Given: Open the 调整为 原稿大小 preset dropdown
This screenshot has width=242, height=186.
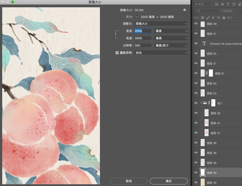Looking at the screenshot, I should (161, 24).
